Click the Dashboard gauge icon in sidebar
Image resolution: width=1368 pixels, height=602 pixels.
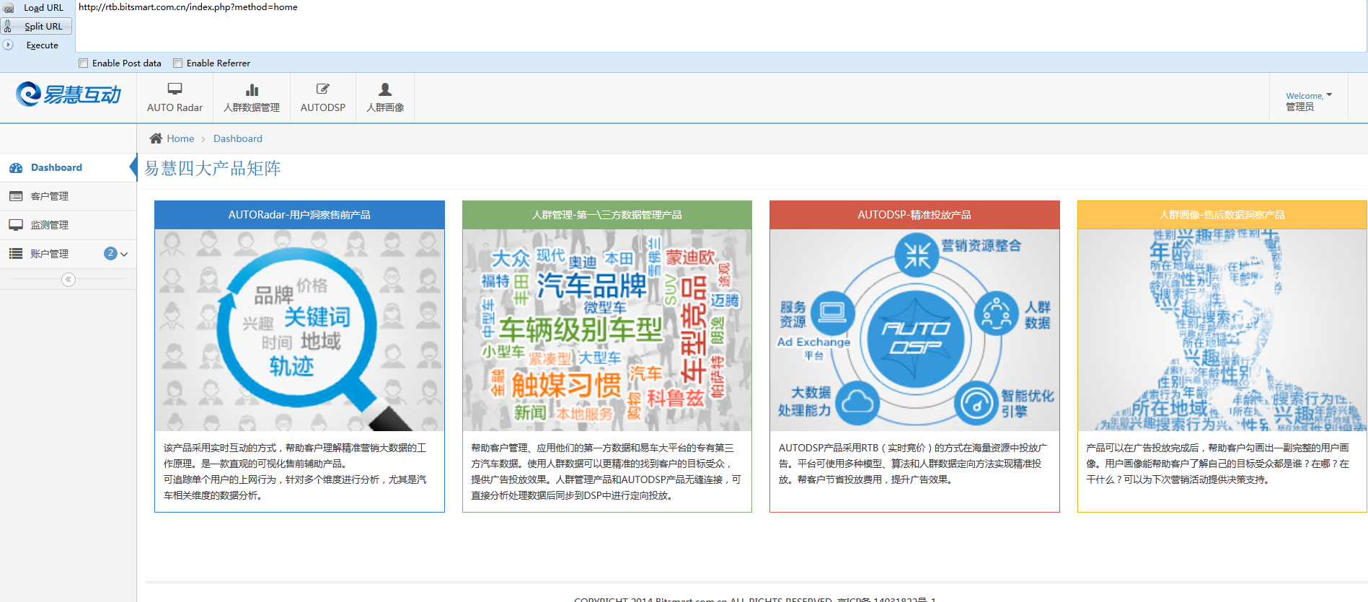(16, 168)
